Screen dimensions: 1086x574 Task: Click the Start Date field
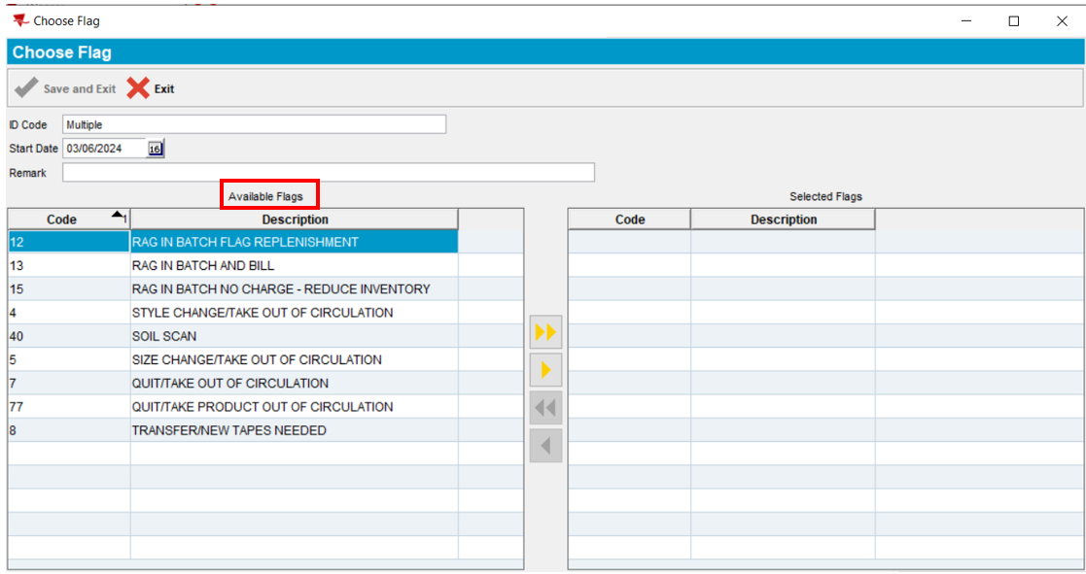pos(104,149)
